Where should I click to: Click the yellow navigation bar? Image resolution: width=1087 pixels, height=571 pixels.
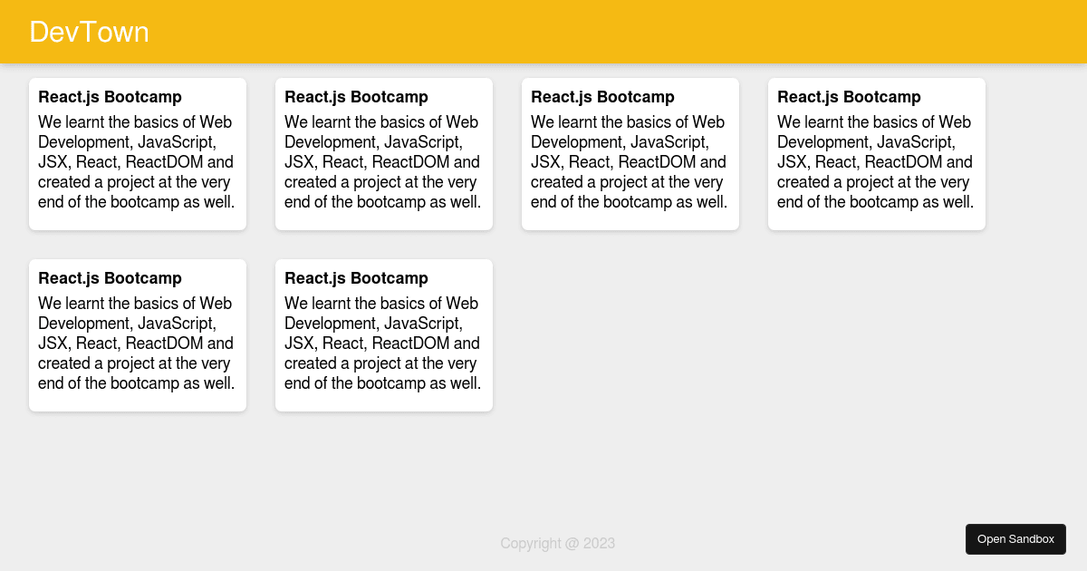(x=543, y=32)
